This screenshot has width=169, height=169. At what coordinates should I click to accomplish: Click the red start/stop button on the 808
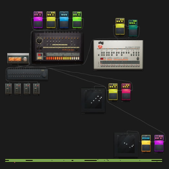(39, 55)
